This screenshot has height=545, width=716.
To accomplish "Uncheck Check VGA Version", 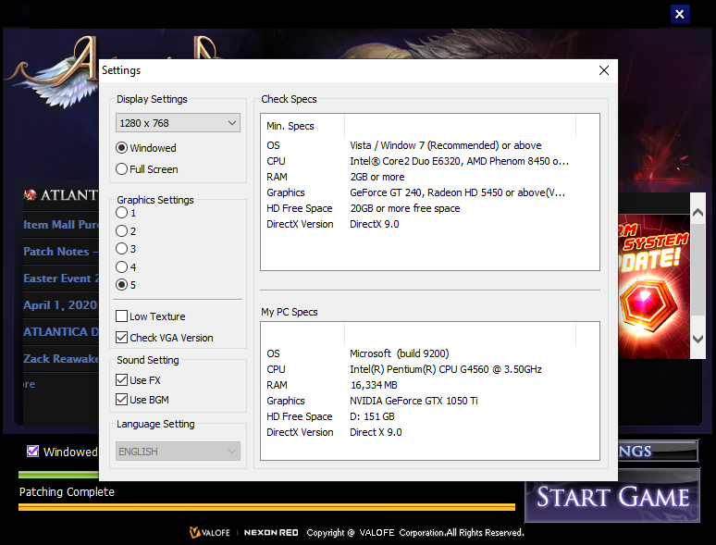I will [122, 338].
